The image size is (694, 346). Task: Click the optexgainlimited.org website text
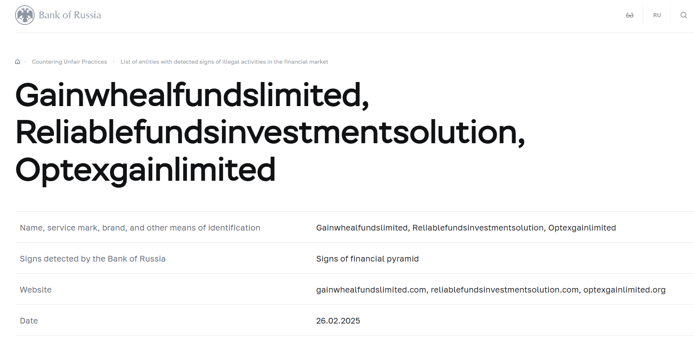(624, 290)
